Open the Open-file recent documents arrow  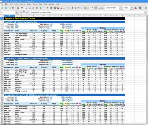coord(8,8)
